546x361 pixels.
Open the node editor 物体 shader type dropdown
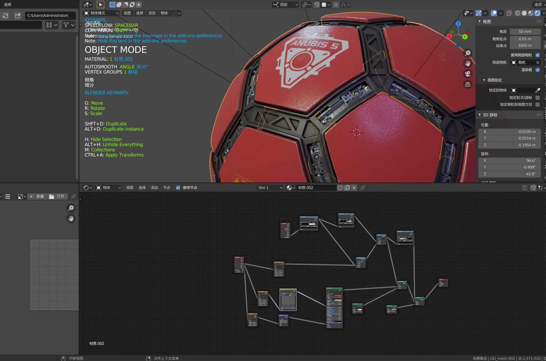coord(109,188)
